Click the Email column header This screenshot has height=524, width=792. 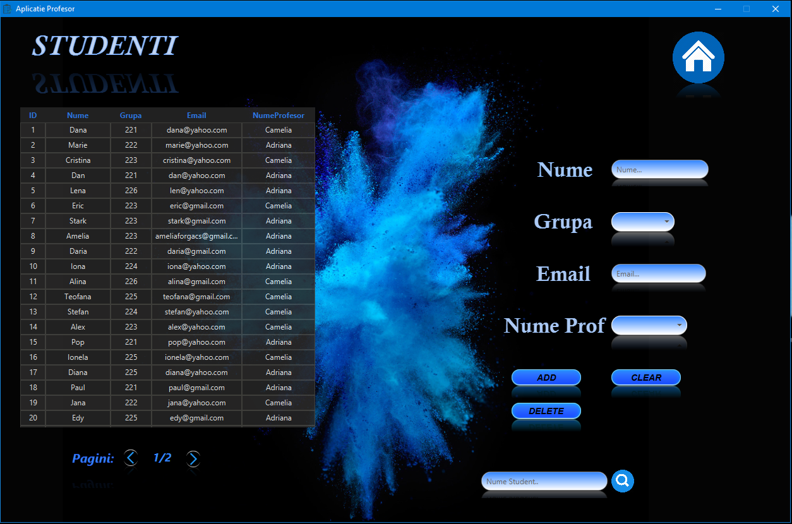196,116
